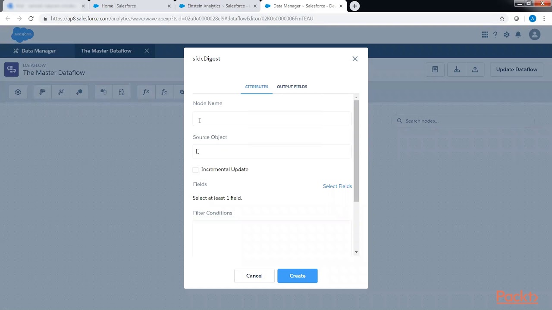Open the Chrome three-dot menu
Viewport: 552px width, 310px height.
(544, 19)
